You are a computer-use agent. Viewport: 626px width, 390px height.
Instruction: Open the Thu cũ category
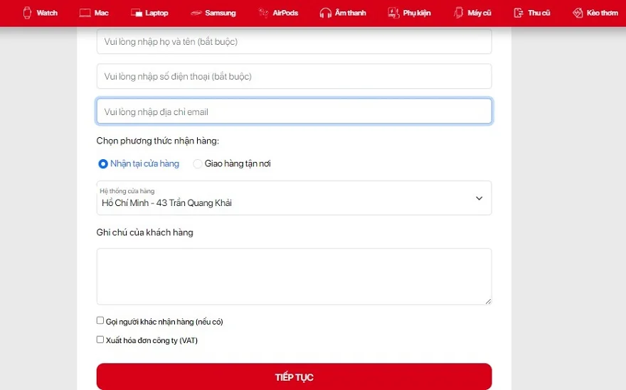coord(539,13)
